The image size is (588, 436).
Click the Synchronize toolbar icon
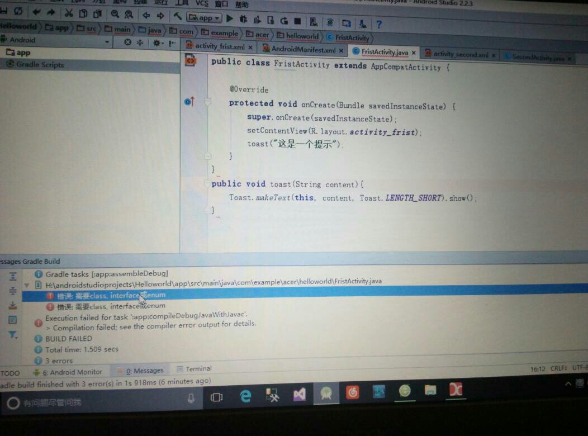(x=18, y=11)
